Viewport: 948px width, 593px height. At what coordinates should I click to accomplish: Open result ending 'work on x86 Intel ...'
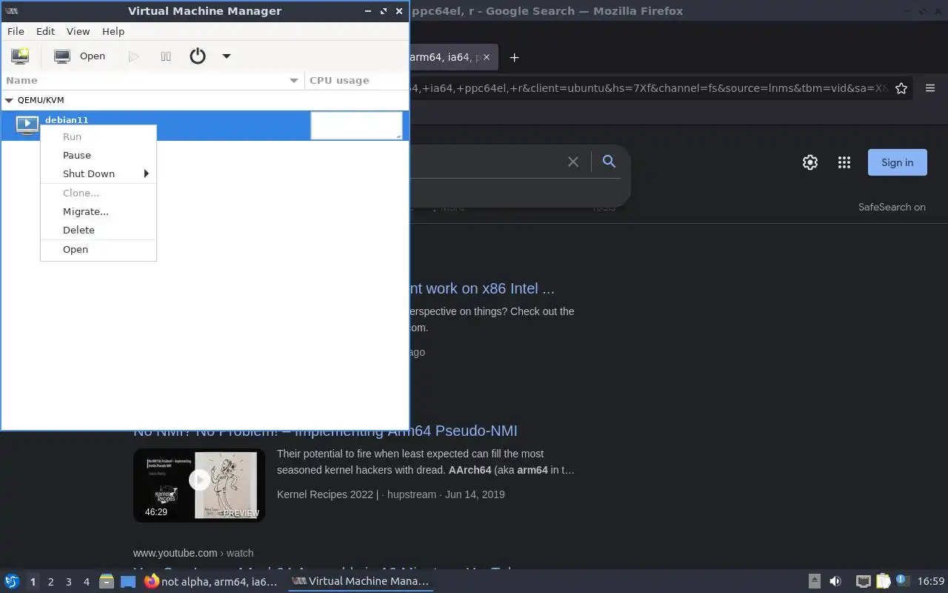[x=483, y=288]
